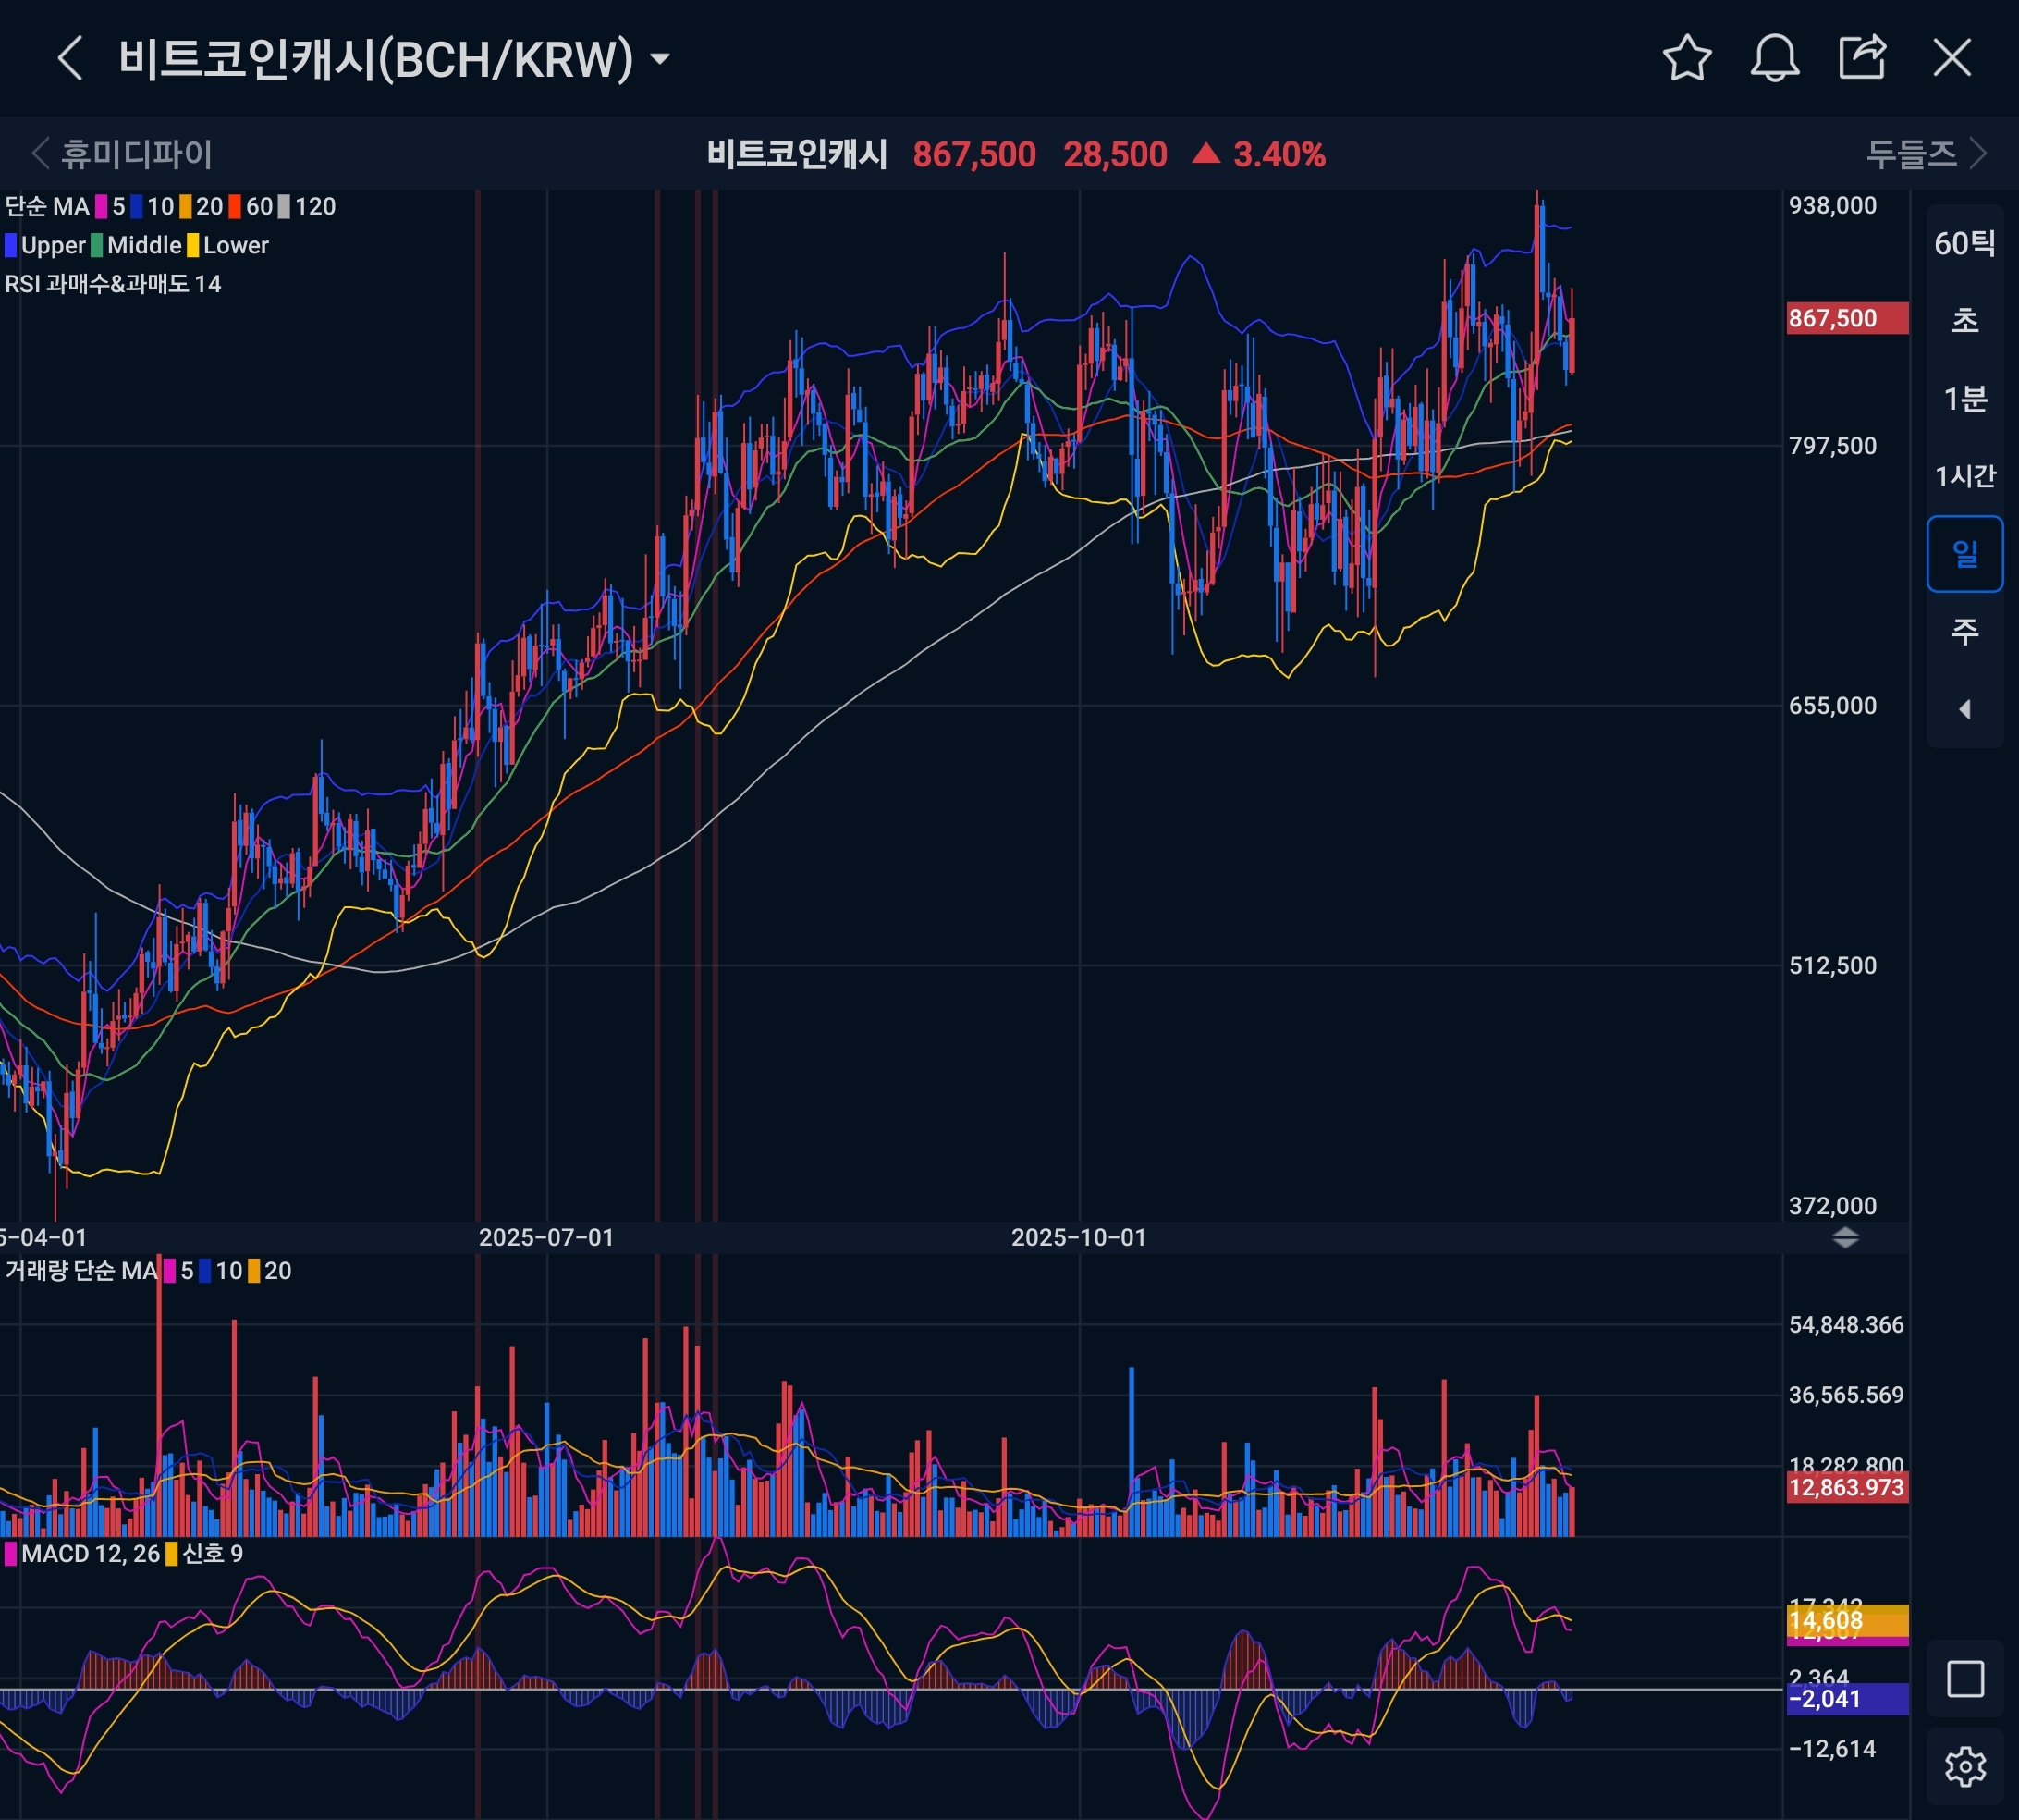Go back with the left arrow icon

(x=69, y=58)
